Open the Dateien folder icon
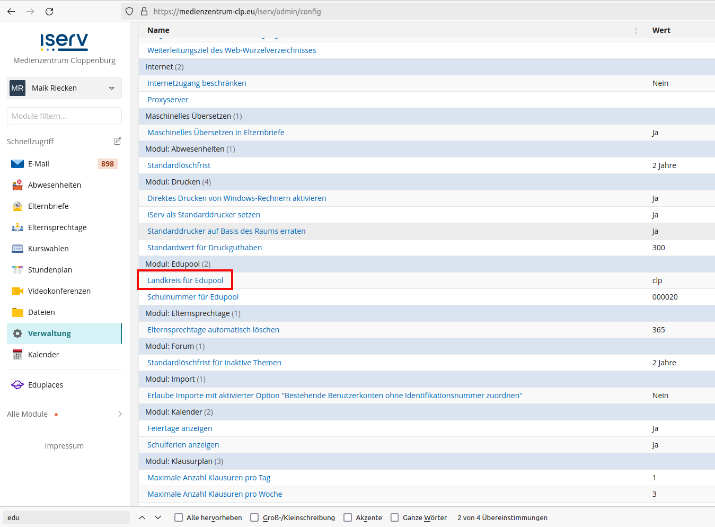 pos(17,312)
